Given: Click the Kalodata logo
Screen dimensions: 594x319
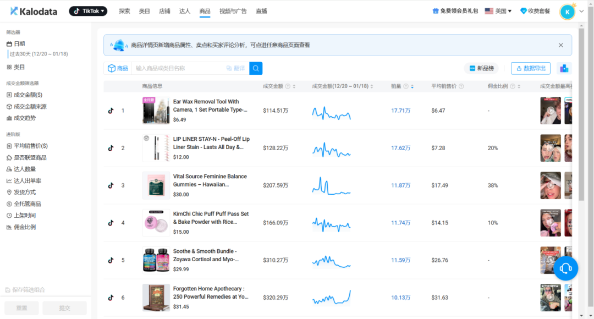Looking at the screenshot, I should (34, 10).
